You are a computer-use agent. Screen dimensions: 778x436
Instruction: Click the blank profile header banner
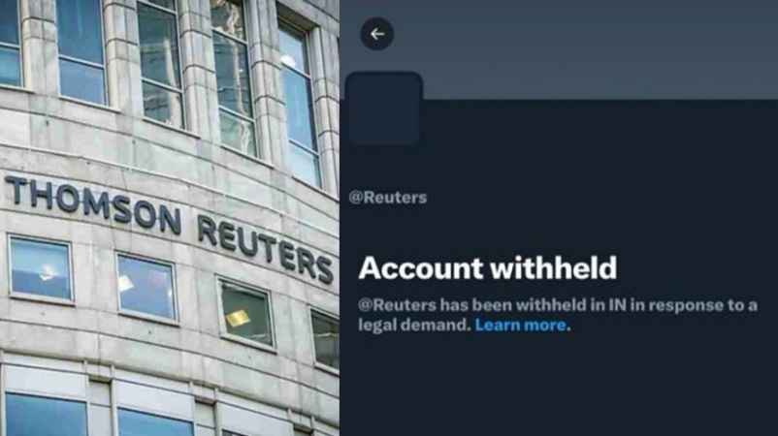[559, 49]
